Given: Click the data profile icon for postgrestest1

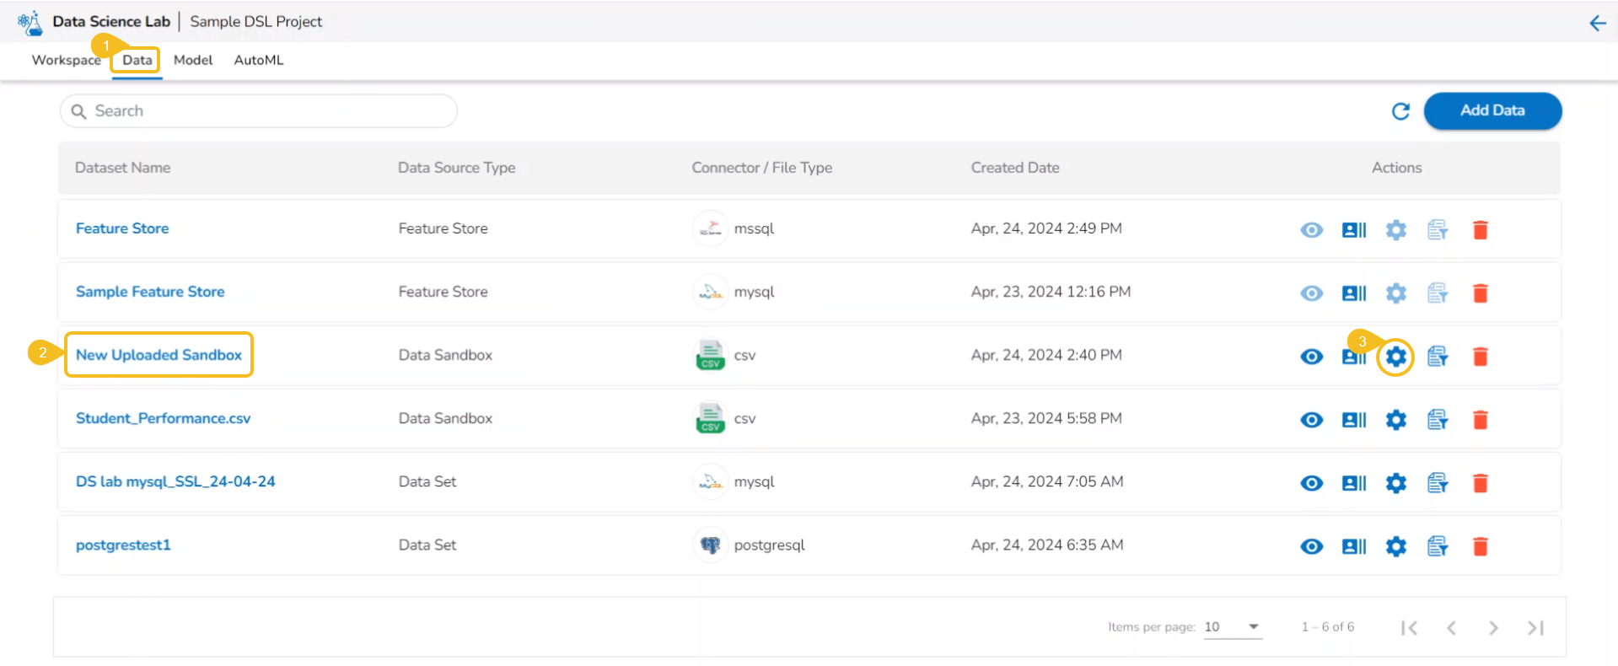Looking at the screenshot, I should 1353,546.
